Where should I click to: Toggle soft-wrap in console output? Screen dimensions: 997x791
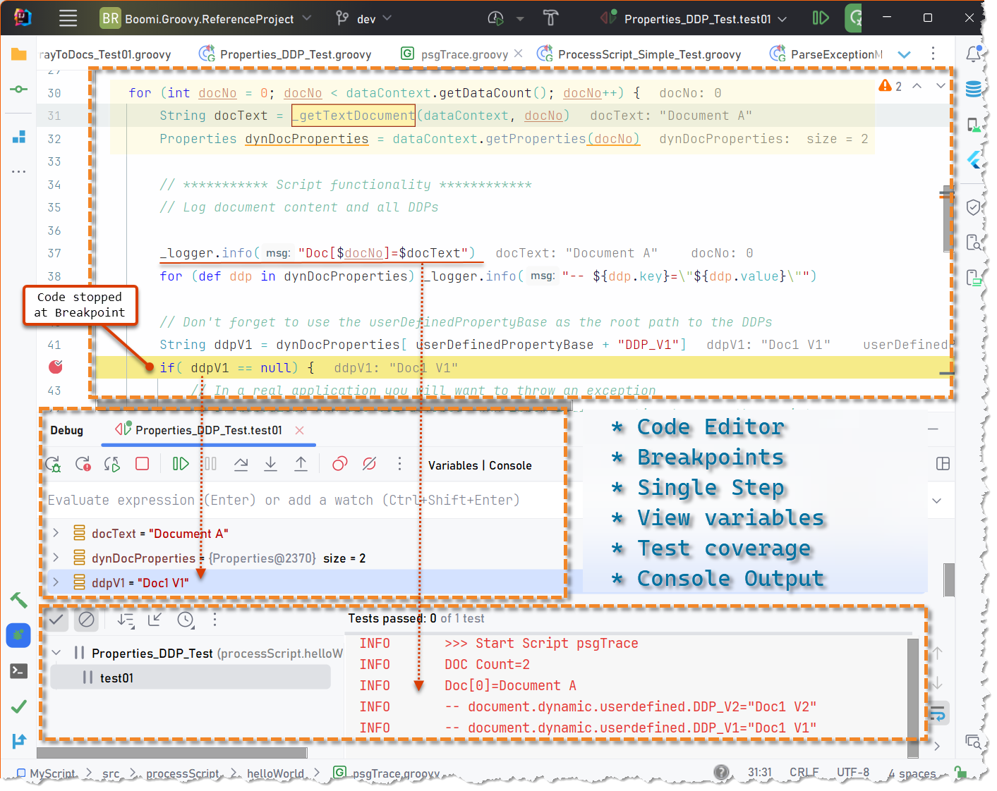pyautogui.click(x=938, y=713)
